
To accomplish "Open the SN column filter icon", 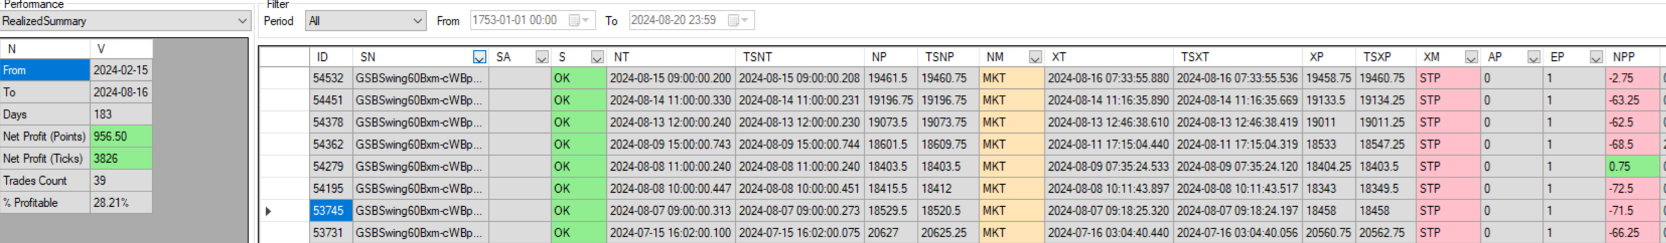I will pos(479,58).
